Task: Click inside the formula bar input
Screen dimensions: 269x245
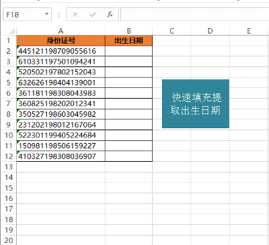Action: coord(194,15)
